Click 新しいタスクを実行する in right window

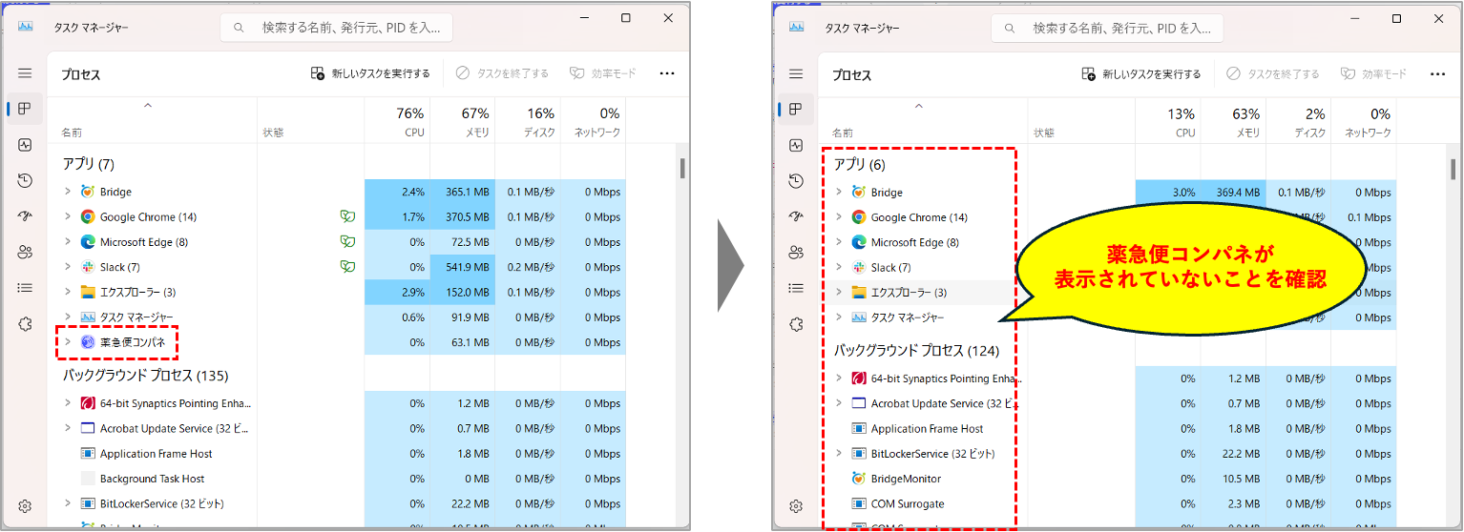(1141, 73)
